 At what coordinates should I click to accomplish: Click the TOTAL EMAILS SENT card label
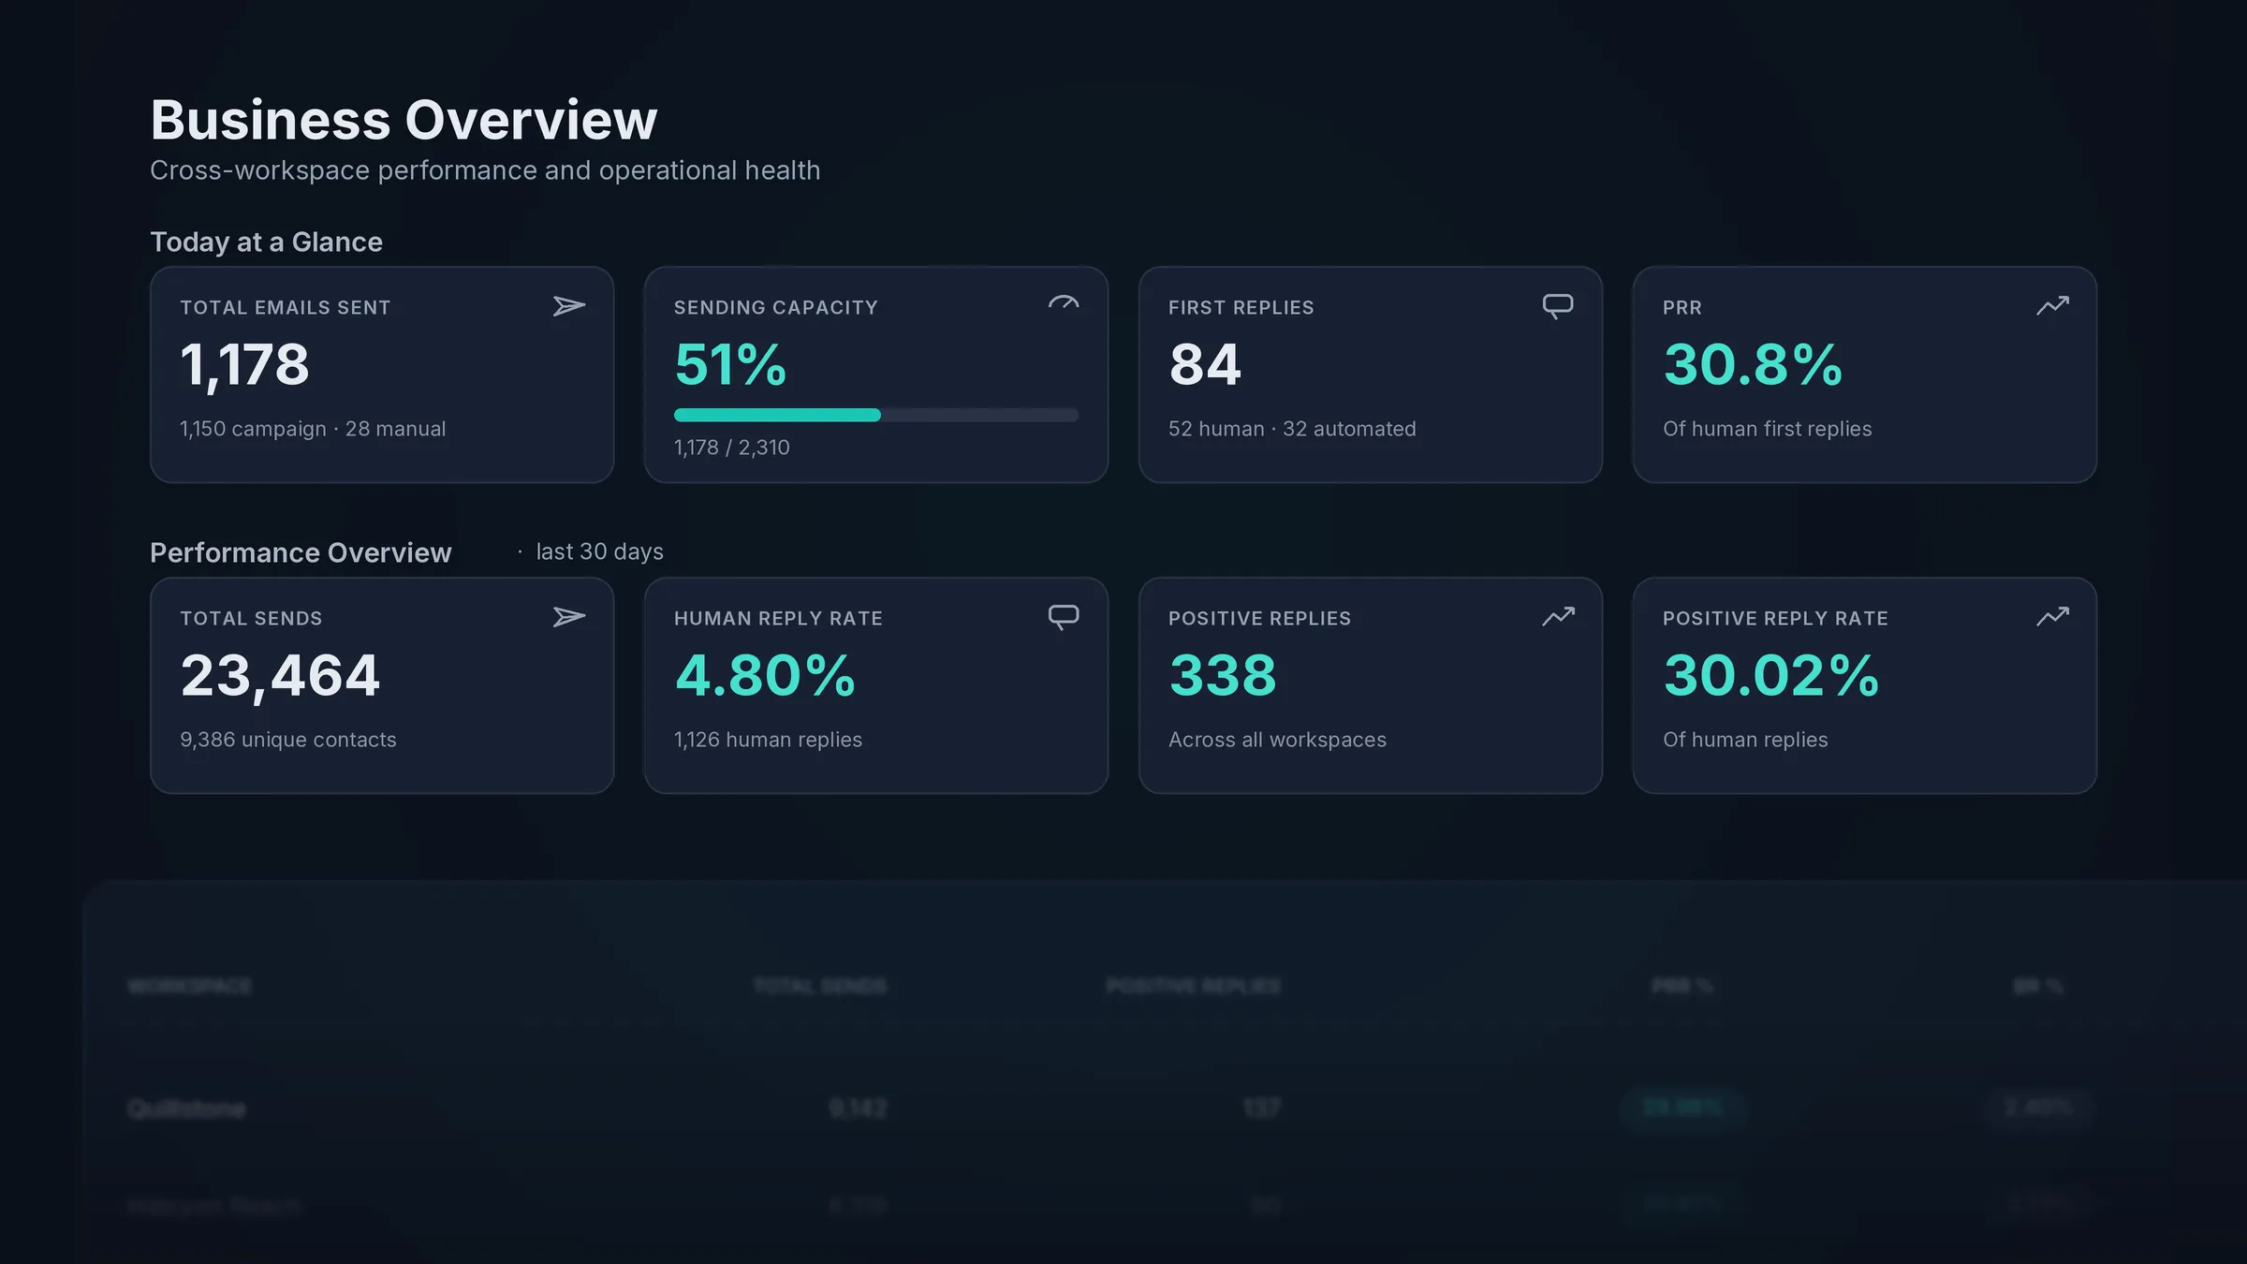coord(286,307)
